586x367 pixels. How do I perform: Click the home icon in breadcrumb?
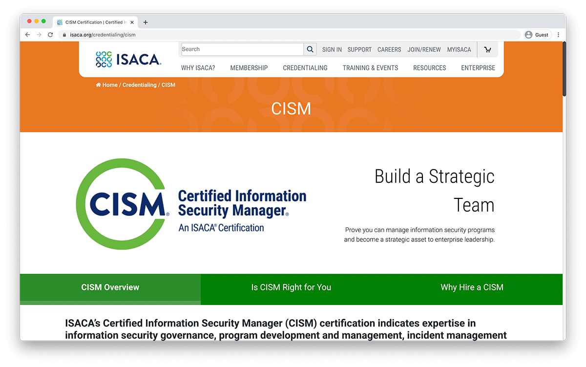click(x=99, y=85)
